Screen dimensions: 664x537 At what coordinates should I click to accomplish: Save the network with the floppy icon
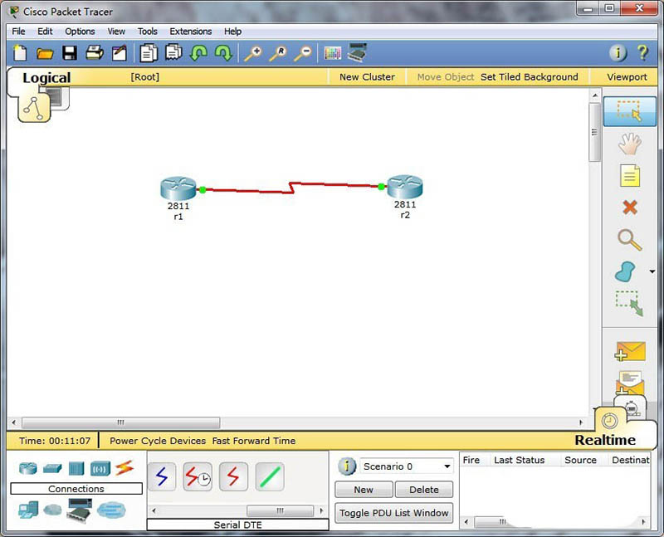pos(70,53)
